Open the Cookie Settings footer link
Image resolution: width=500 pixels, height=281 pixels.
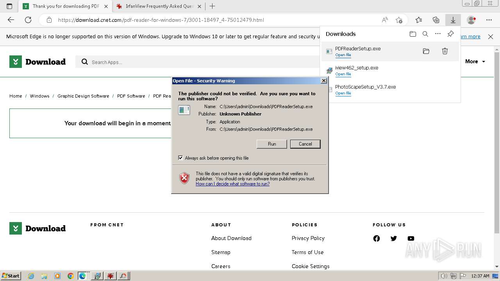[x=311, y=267]
